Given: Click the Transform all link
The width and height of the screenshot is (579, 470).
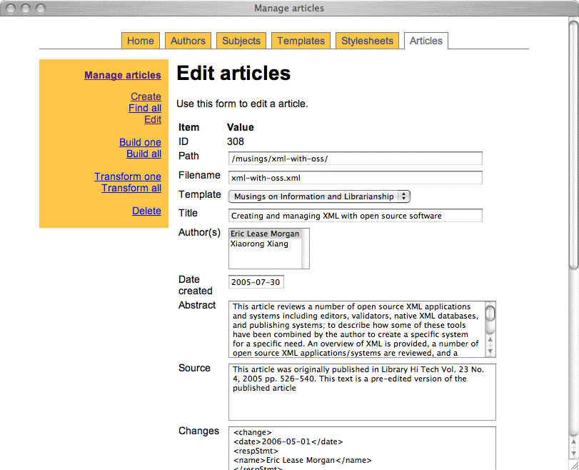Looking at the screenshot, I should click(131, 188).
